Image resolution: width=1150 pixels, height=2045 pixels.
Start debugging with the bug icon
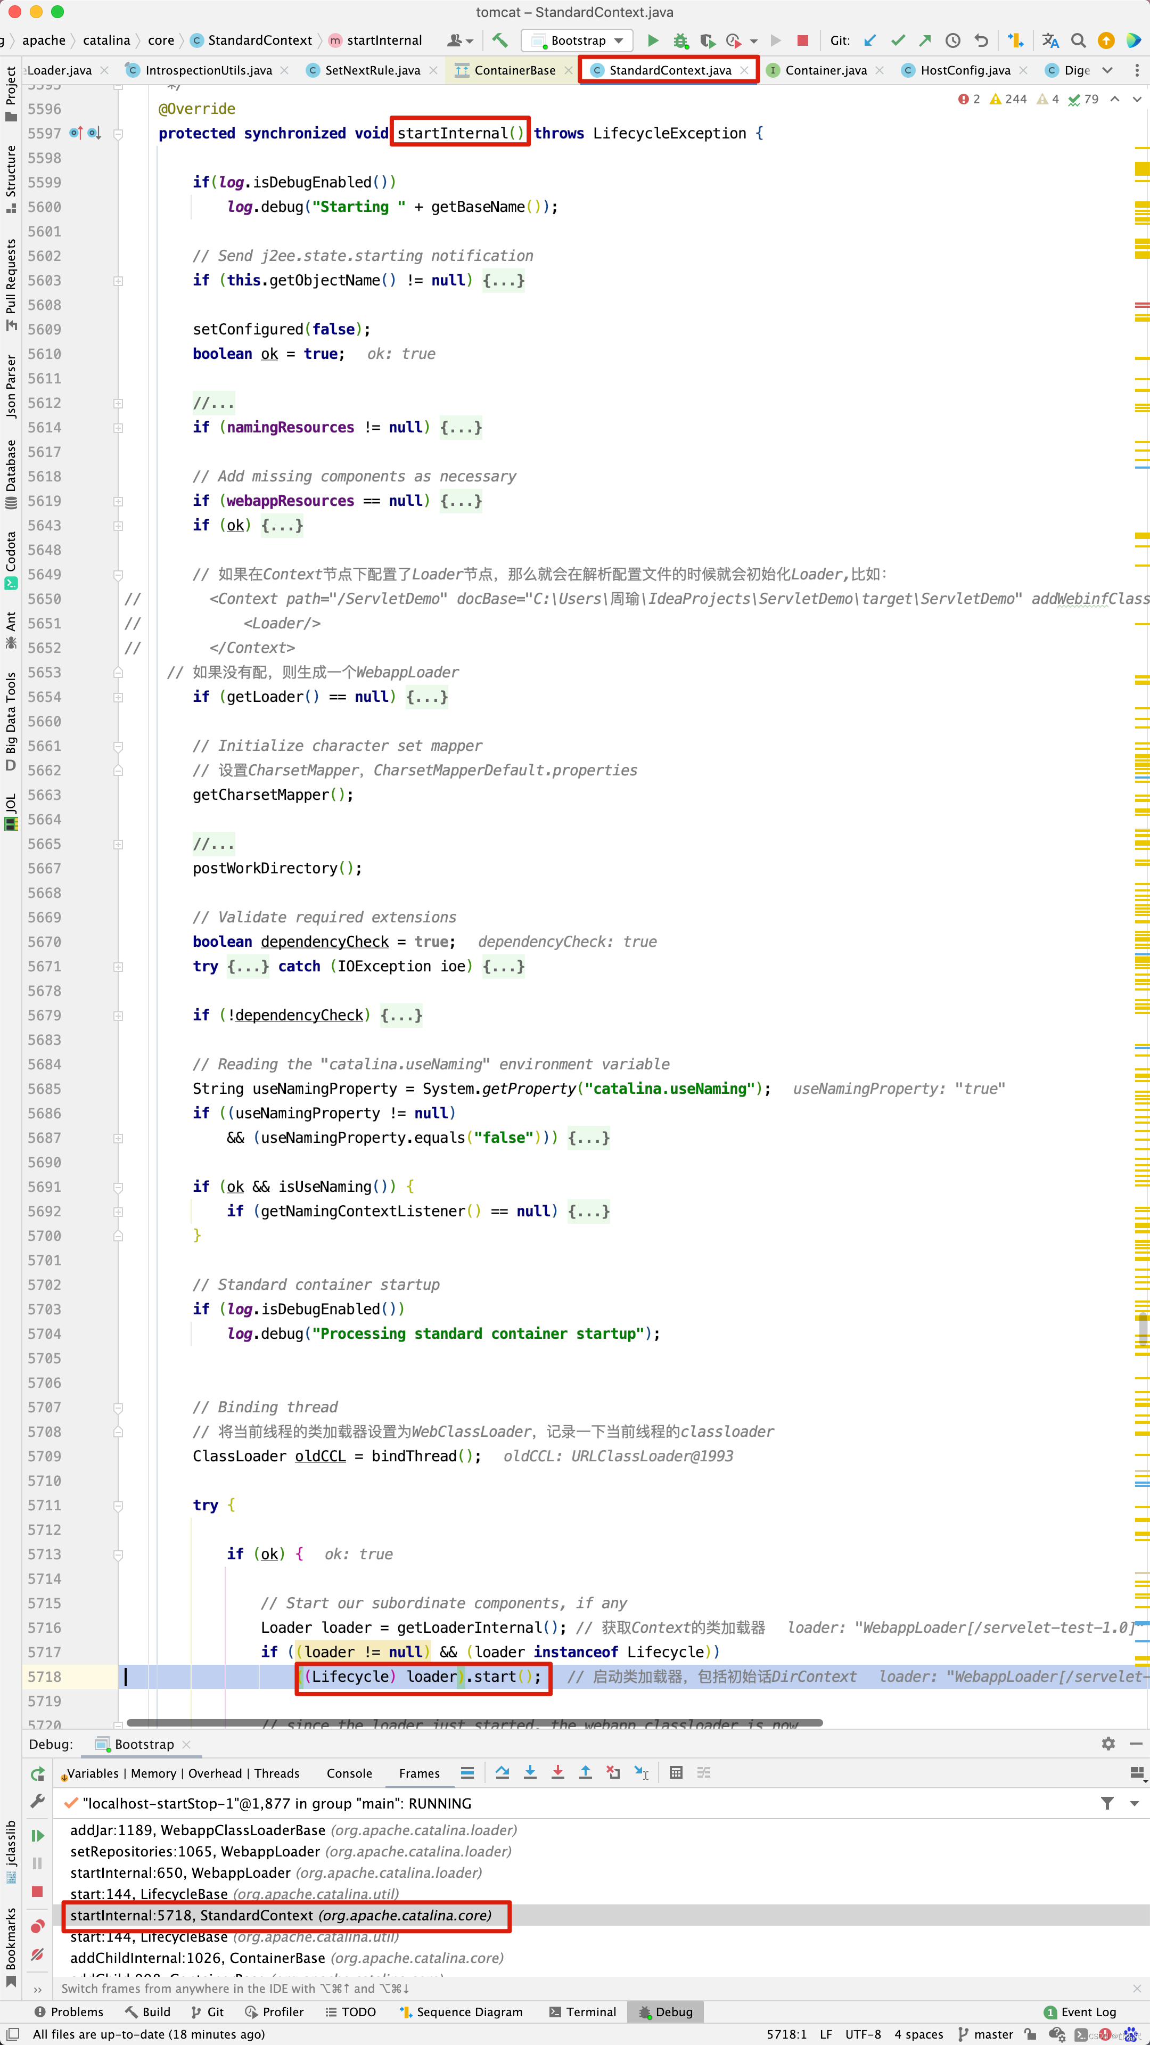coord(680,40)
